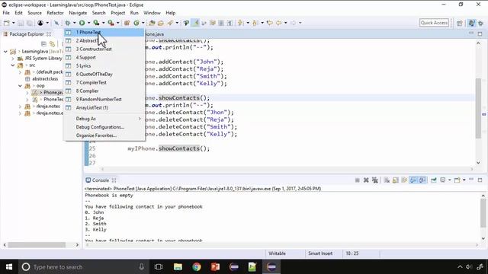
Task: Click Remove All Terminated Launches icon
Action: (x=375, y=180)
